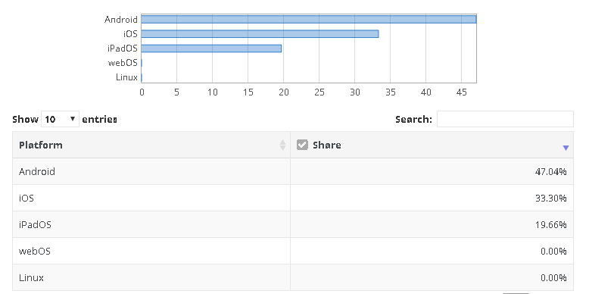Open the Show entries dropdown
This screenshot has width=589, height=294.
[x=60, y=119]
